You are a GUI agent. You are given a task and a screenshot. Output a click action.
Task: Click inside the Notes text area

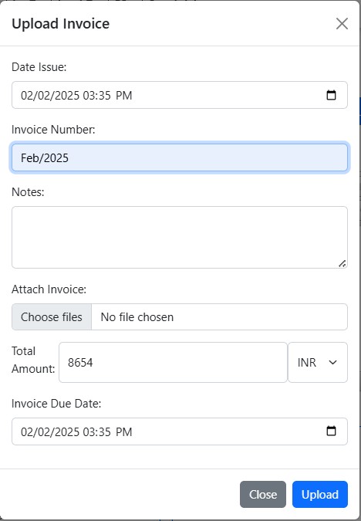pyautogui.click(x=180, y=237)
